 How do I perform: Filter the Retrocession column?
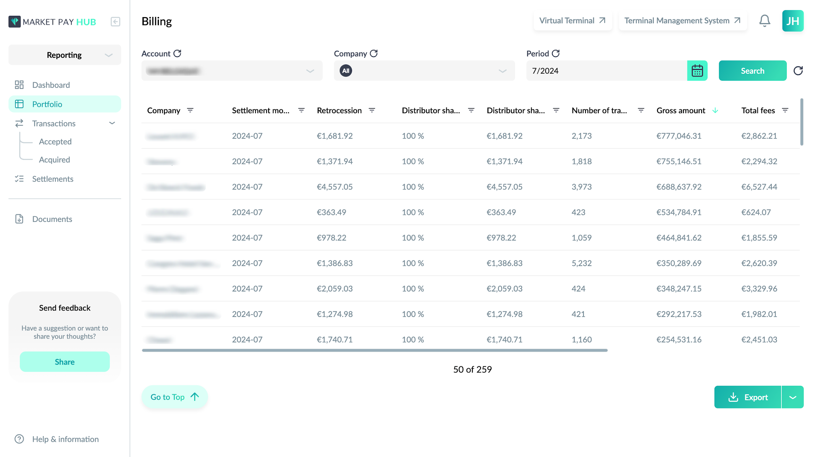(372, 110)
